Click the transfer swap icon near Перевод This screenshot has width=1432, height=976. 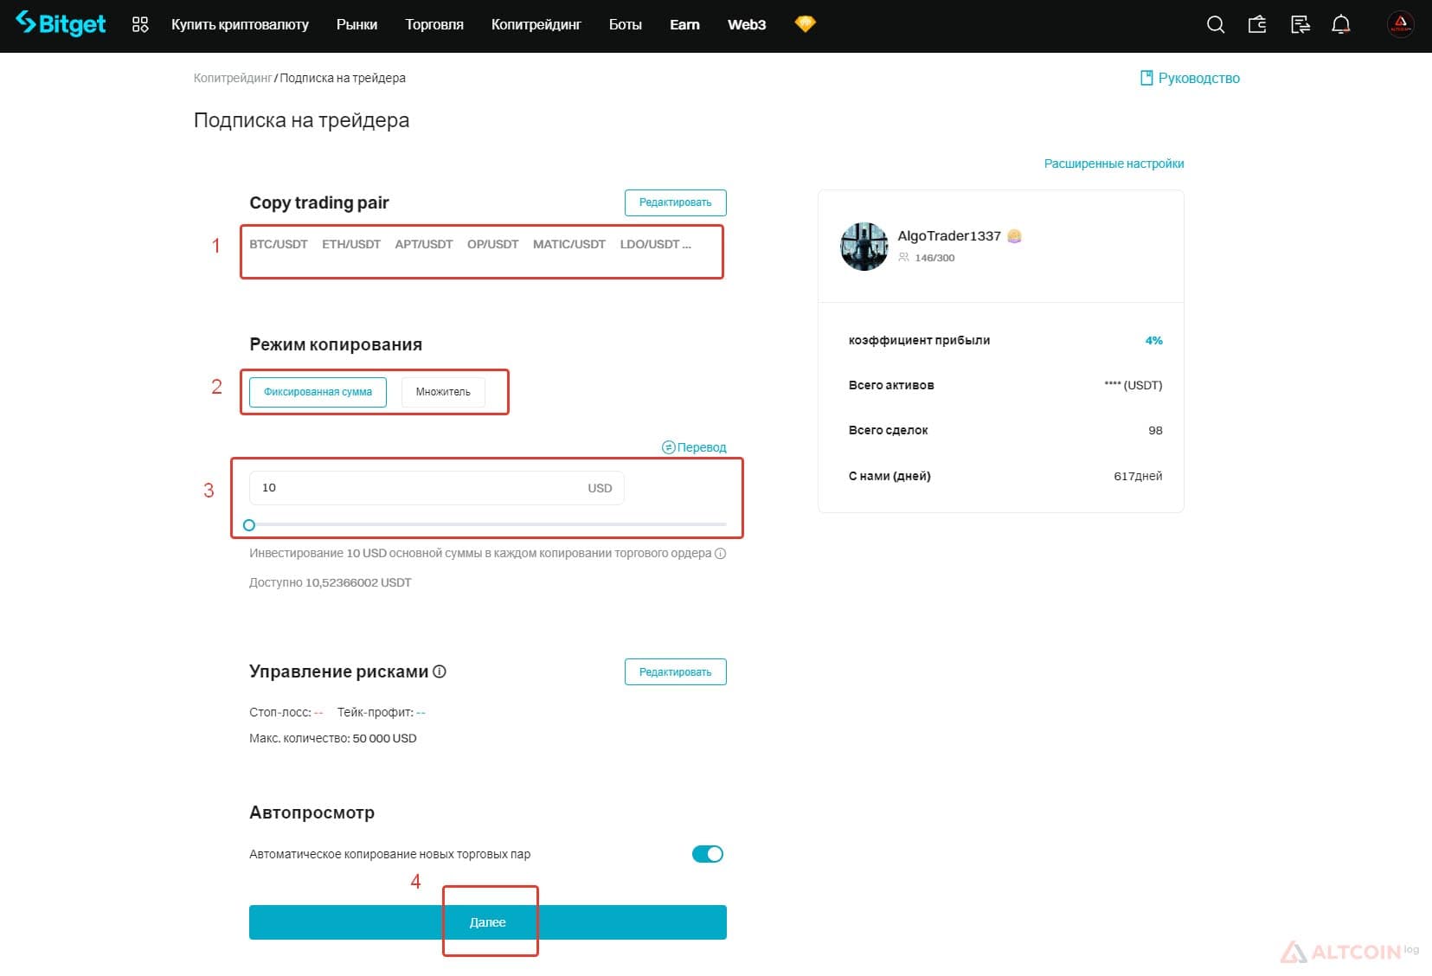tap(668, 447)
